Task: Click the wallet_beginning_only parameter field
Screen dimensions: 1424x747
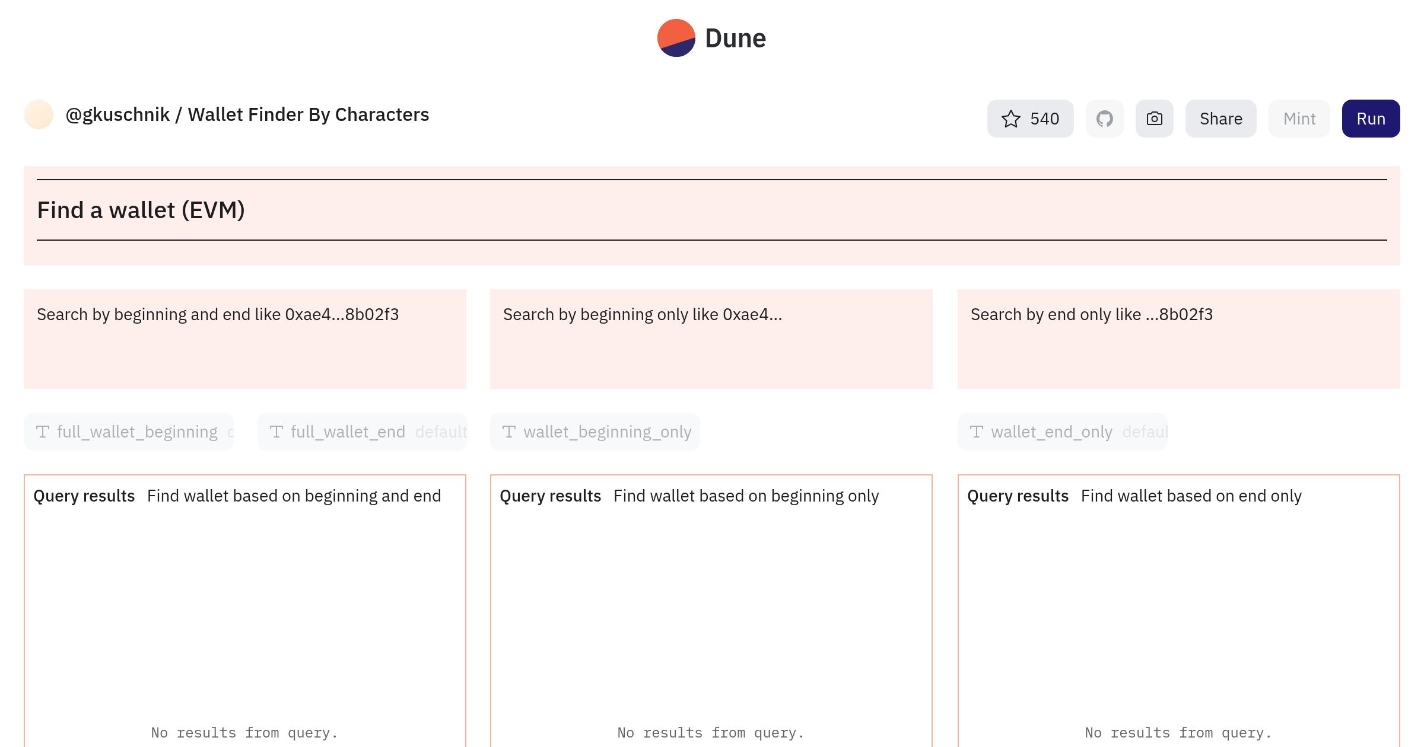Action: tap(595, 432)
